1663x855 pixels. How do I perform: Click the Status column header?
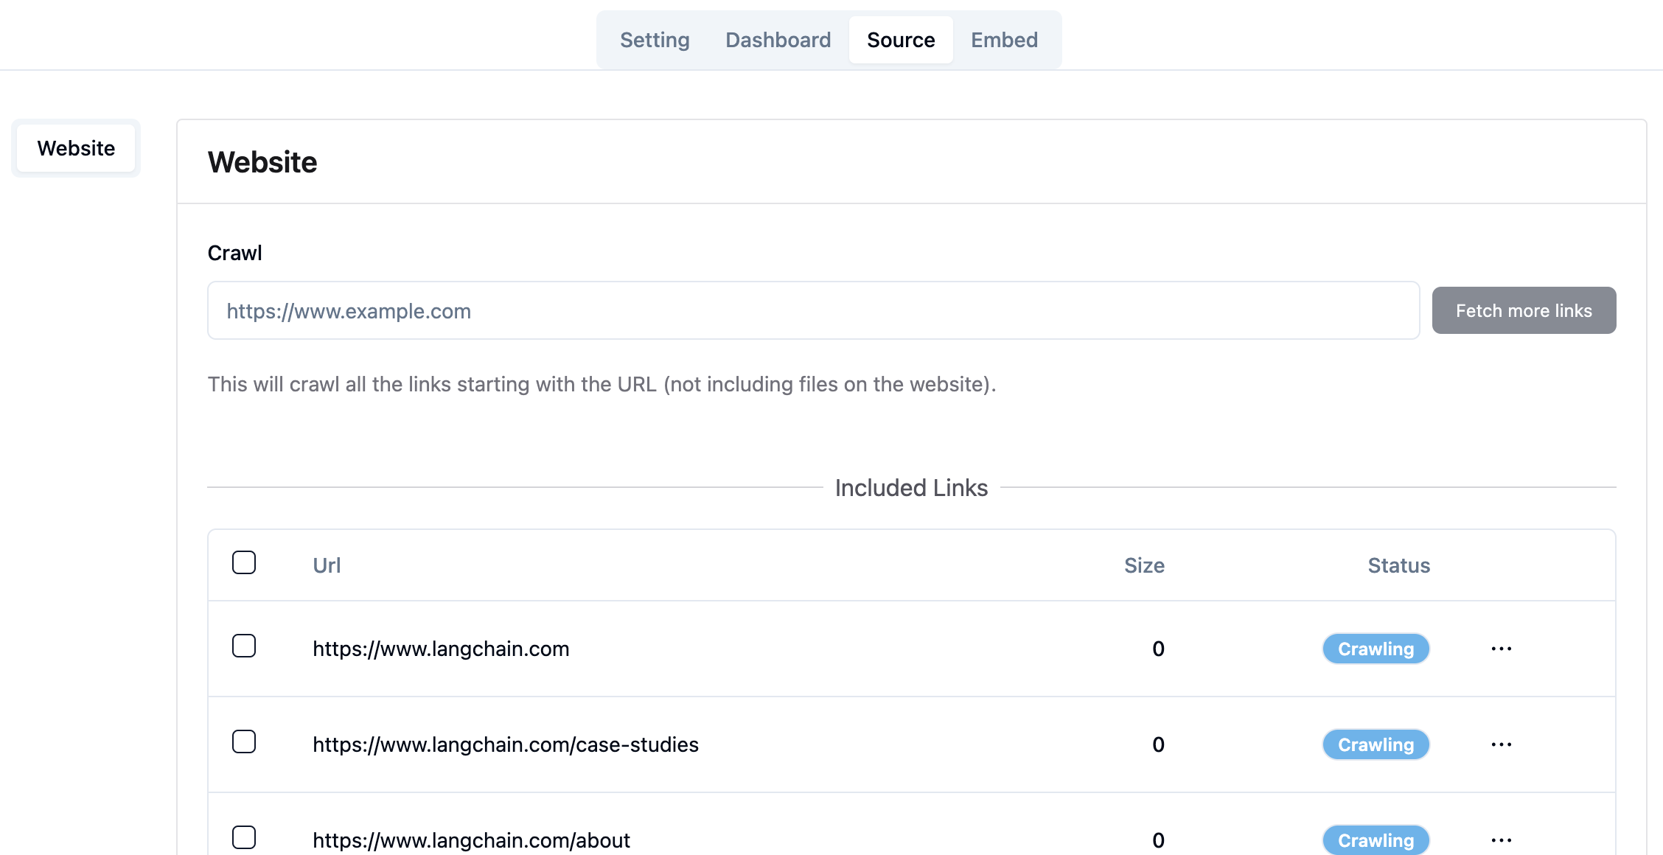[x=1398, y=565]
